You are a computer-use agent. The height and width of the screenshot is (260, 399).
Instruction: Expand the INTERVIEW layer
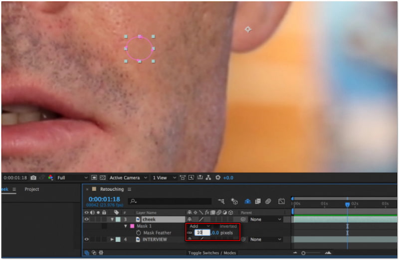pos(112,240)
